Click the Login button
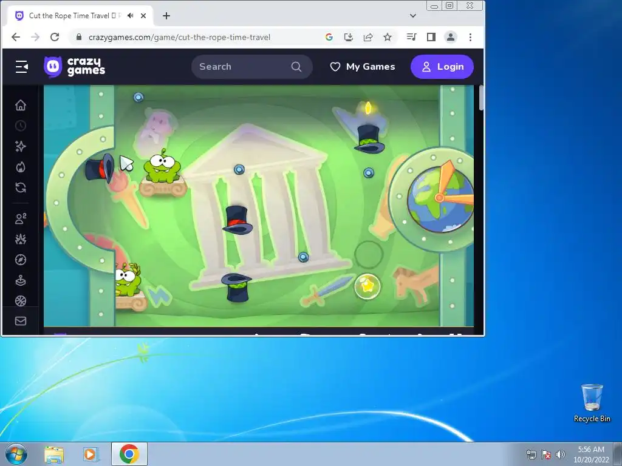The width and height of the screenshot is (622, 466). 442,67
